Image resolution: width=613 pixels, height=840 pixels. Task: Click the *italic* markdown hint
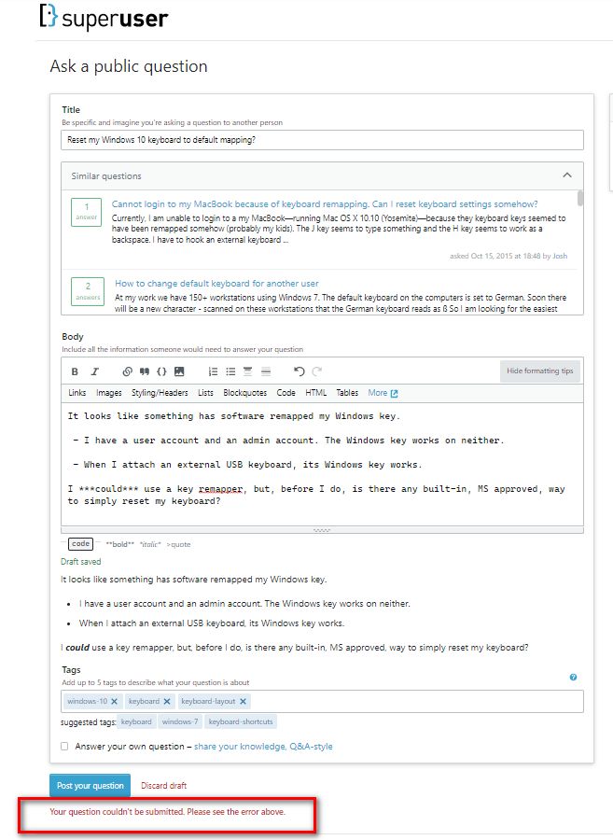(150, 544)
